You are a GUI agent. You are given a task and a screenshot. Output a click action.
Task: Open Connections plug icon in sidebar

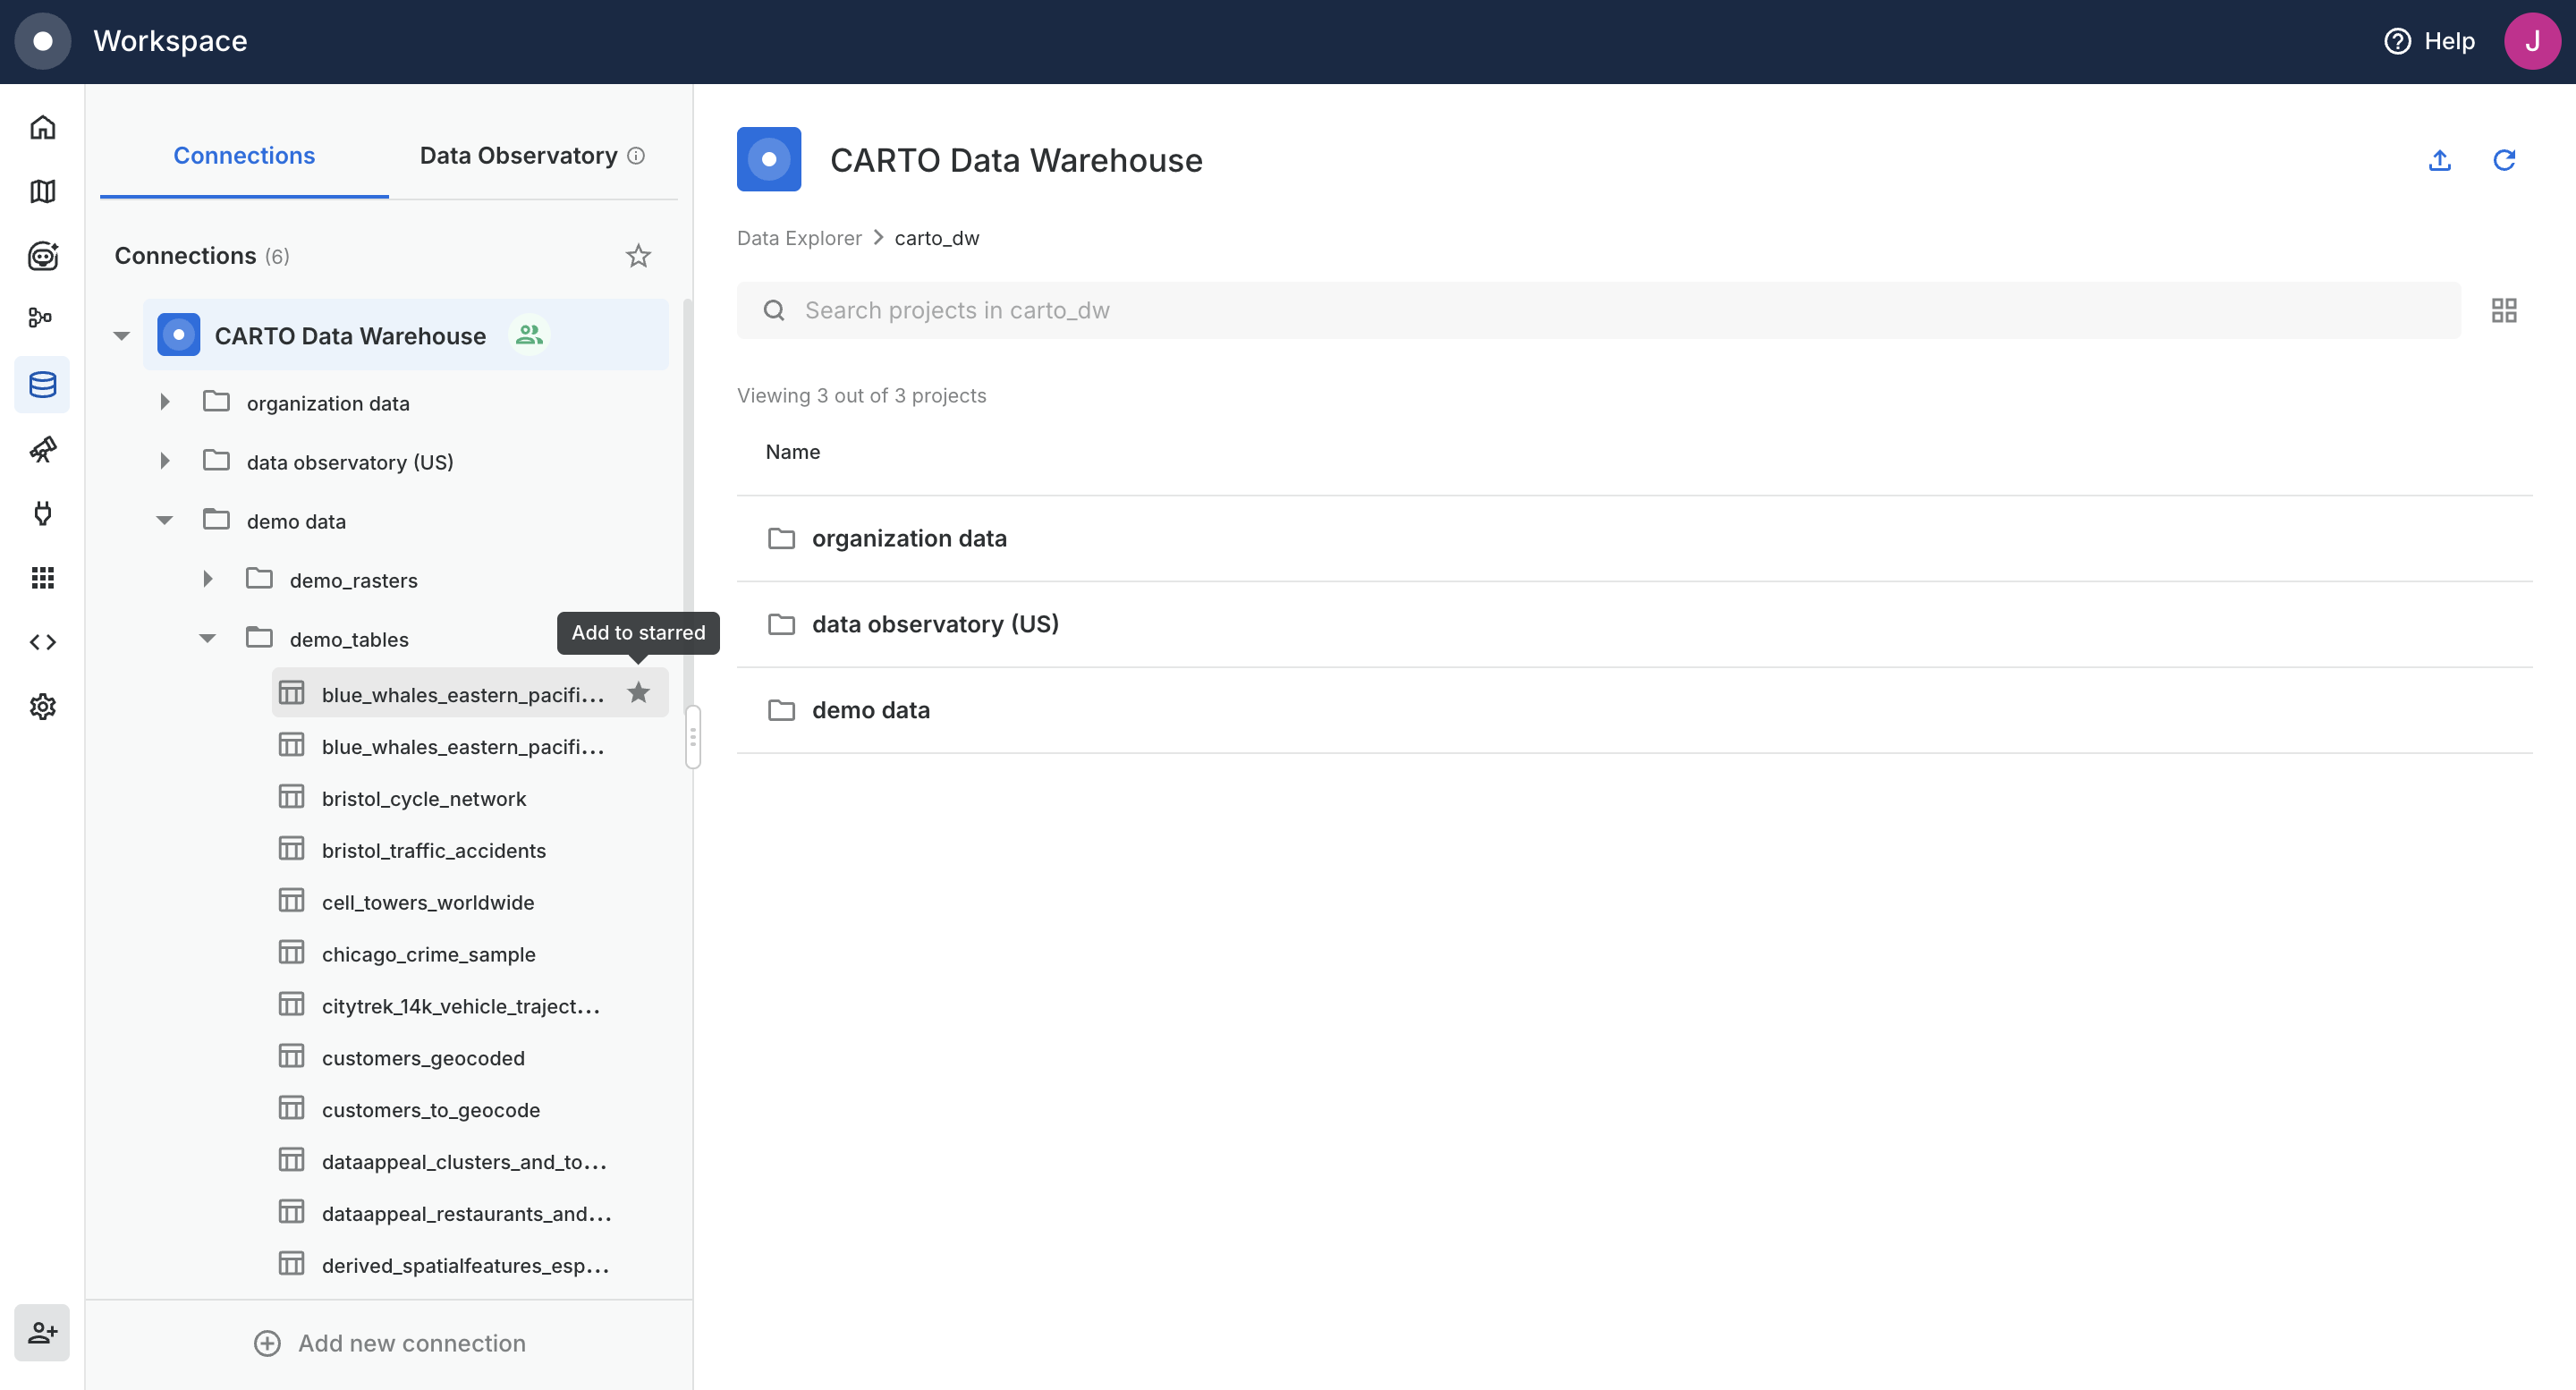coord(42,513)
